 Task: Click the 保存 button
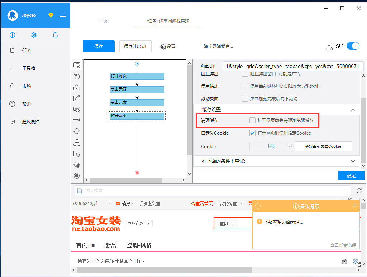[99, 46]
